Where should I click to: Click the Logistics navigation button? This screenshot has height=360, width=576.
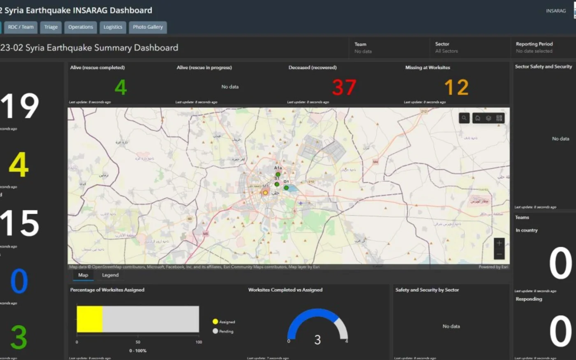pos(113,27)
